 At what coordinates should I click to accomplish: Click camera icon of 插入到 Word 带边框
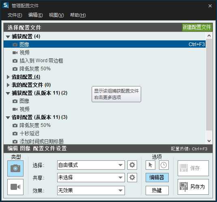tap(15, 61)
